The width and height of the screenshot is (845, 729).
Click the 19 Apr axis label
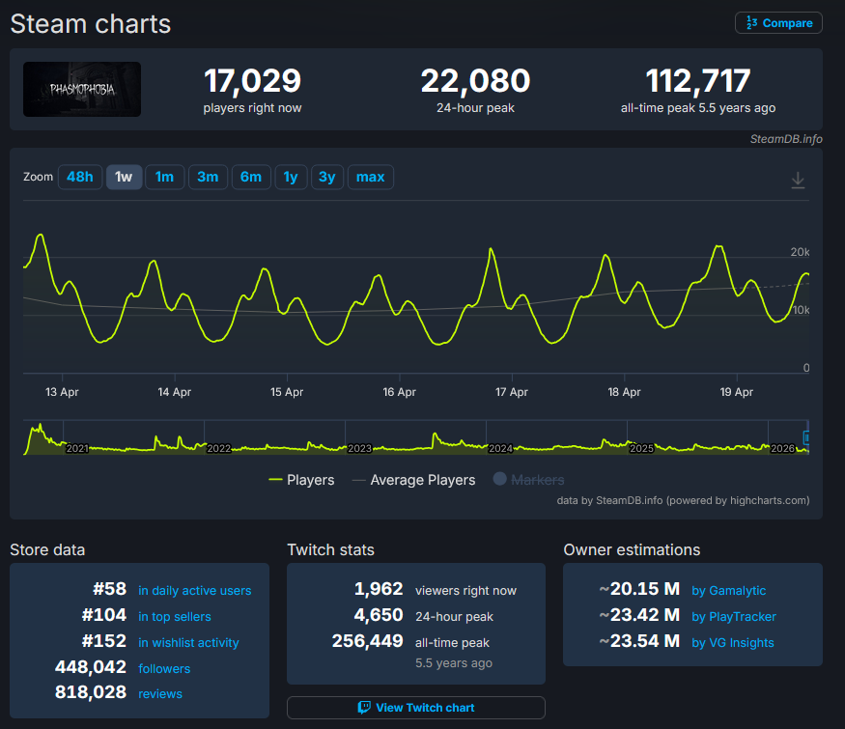737,392
